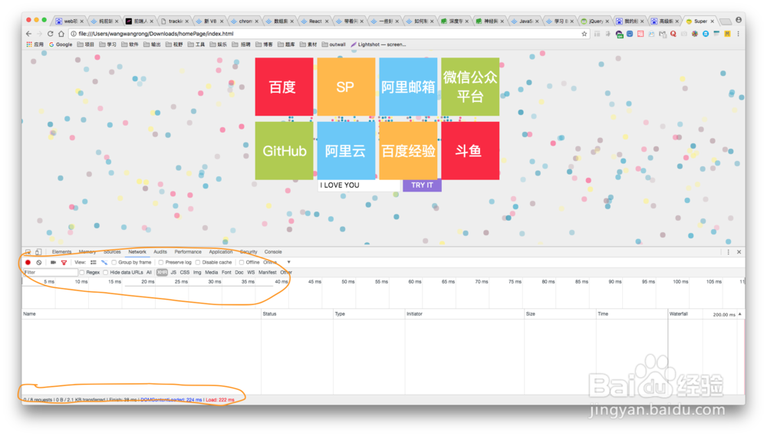Open the 工具 bookmarks folder
This screenshot has width=767, height=436.
(196, 44)
